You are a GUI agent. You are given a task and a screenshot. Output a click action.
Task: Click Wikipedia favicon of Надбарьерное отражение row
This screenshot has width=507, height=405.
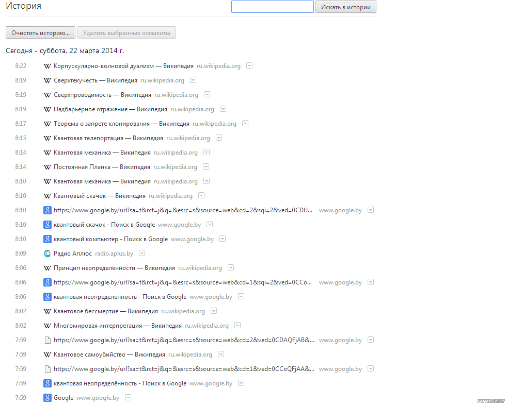pos(47,109)
